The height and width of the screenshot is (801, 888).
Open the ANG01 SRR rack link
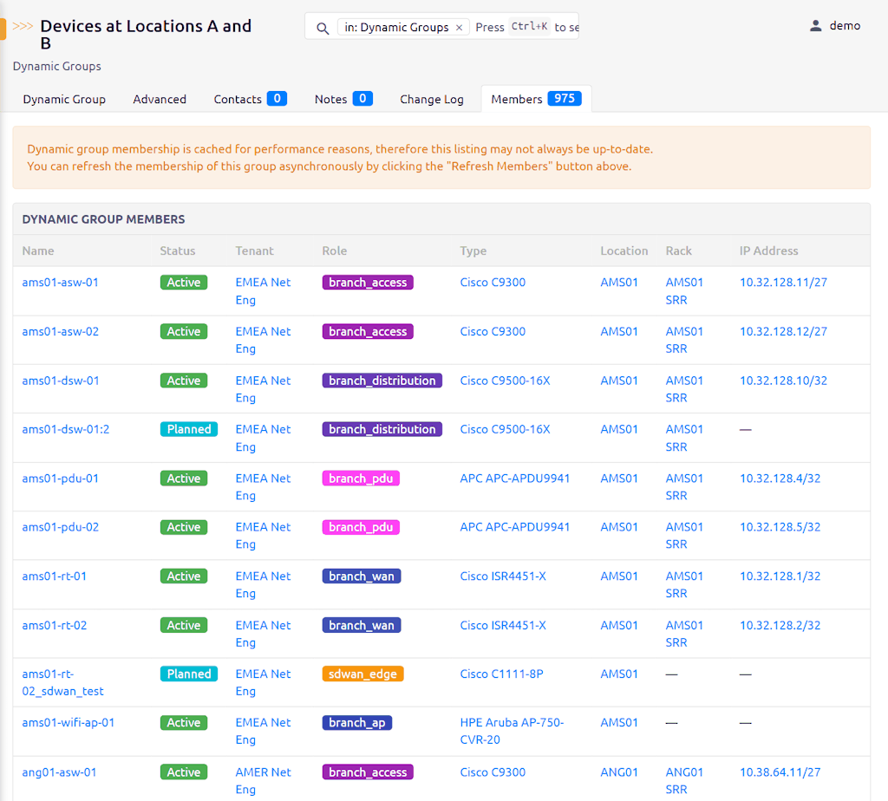tap(684, 780)
